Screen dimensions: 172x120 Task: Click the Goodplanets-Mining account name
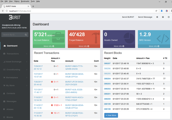click(11, 25)
